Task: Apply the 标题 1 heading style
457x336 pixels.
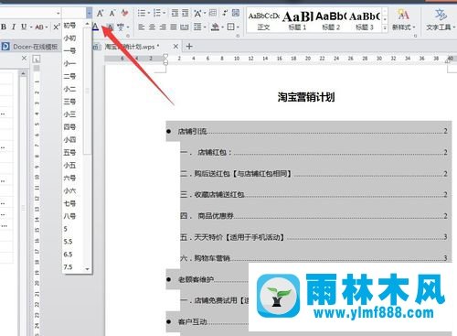Action: pyautogui.click(x=297, y=20)
